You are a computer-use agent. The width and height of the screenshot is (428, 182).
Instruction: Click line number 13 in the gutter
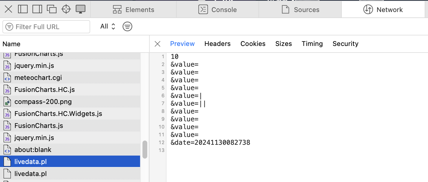162,150
